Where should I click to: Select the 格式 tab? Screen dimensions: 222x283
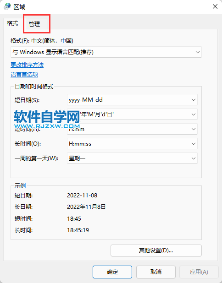click(12, 23)
